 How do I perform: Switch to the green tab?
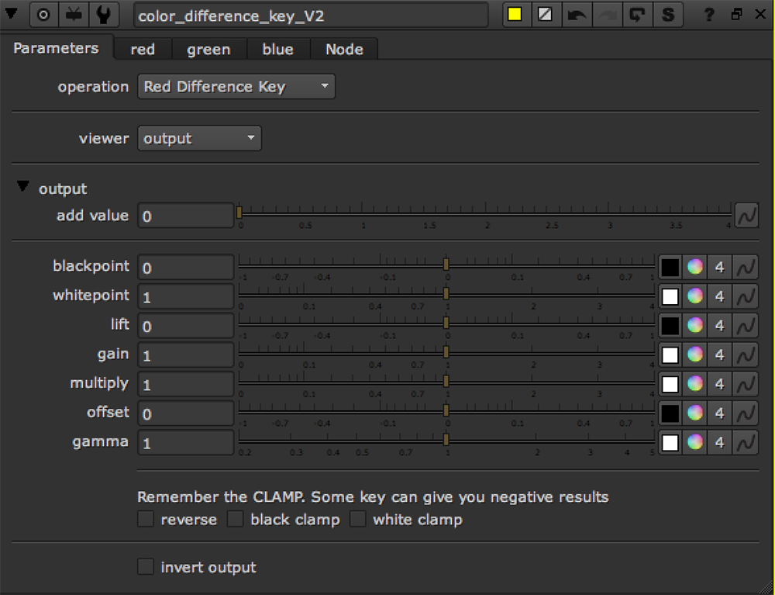(x=208, y=49)
